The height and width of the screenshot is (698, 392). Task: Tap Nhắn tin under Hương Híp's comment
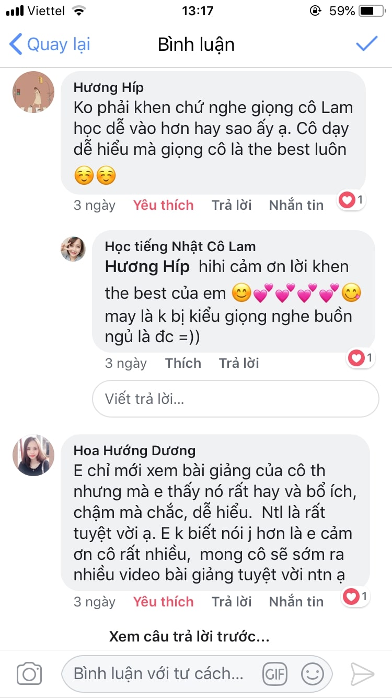296,205
